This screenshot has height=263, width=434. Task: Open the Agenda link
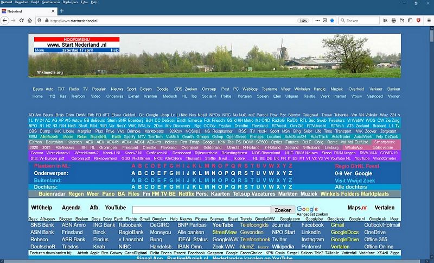point(71,208)
